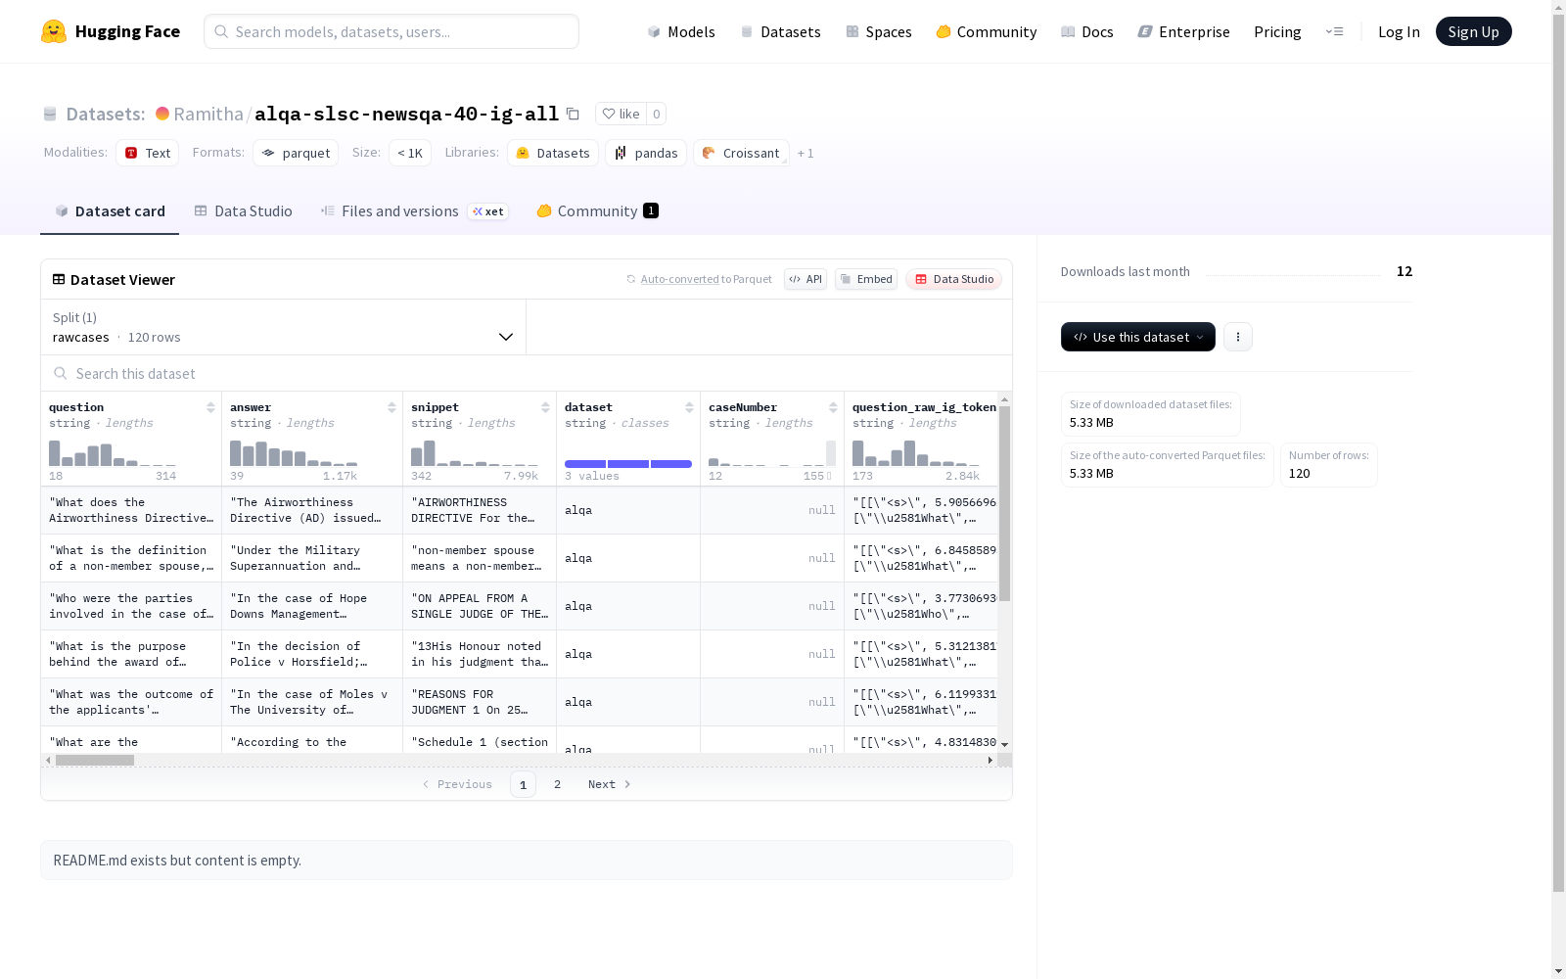Click the Sign Up button
This screenshot has height=979, width=1566.
coord(1473,31)
